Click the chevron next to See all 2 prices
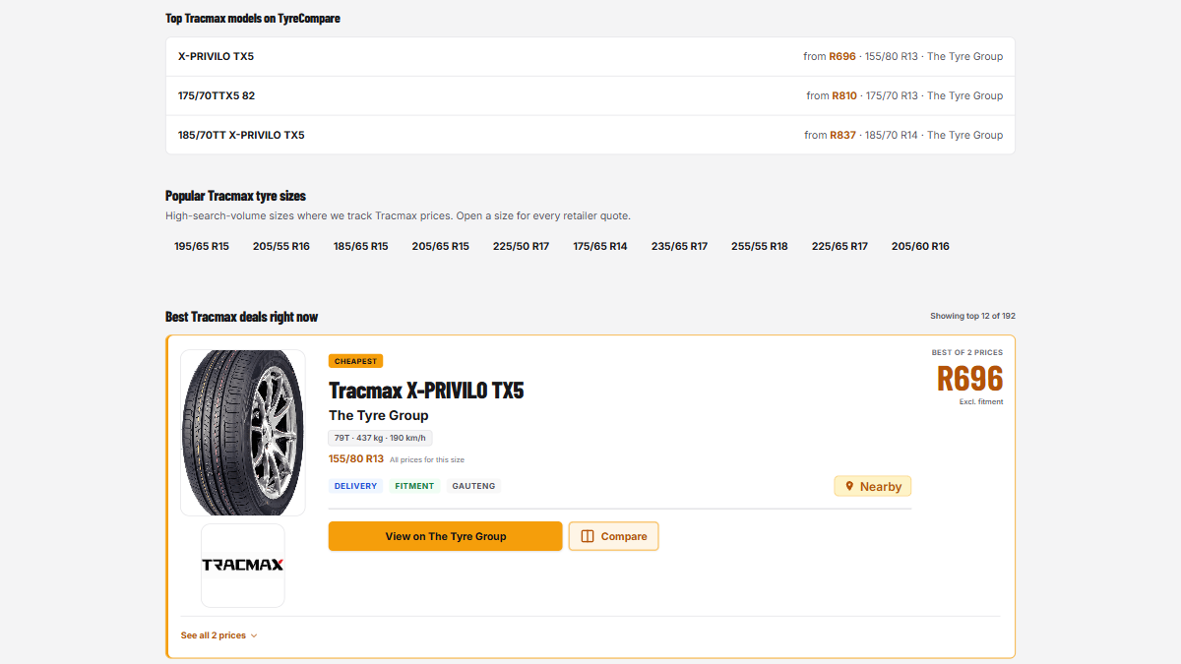Image resolution: width=1181 pixels, height=664 pixels. [x=254, y=635]
